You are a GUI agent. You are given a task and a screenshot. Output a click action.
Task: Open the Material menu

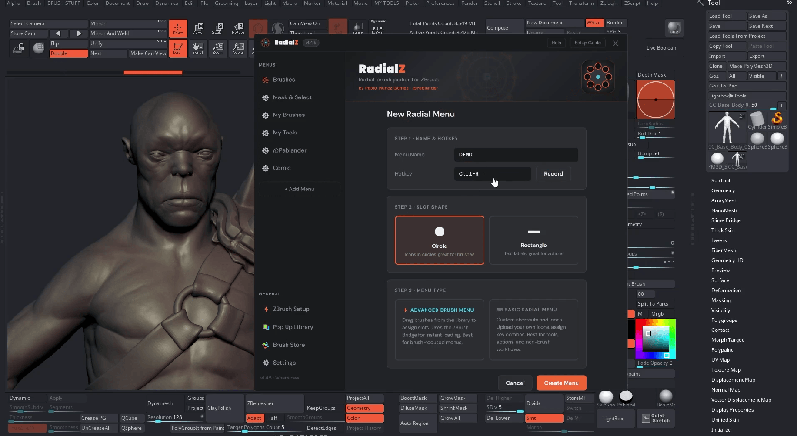(x=337, y=3)
